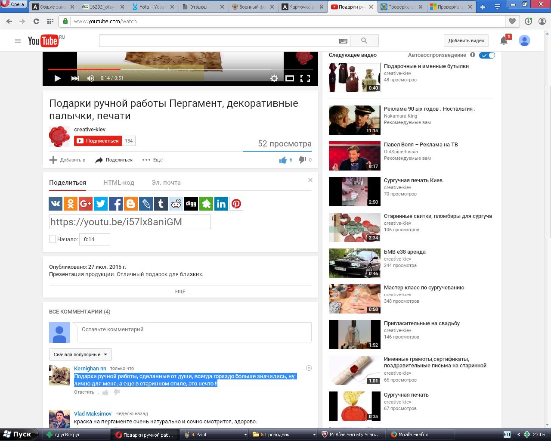The height and width of the screenshot is (441, 551).
Task: Share on Tumblr icon
Action: (161, 204)
